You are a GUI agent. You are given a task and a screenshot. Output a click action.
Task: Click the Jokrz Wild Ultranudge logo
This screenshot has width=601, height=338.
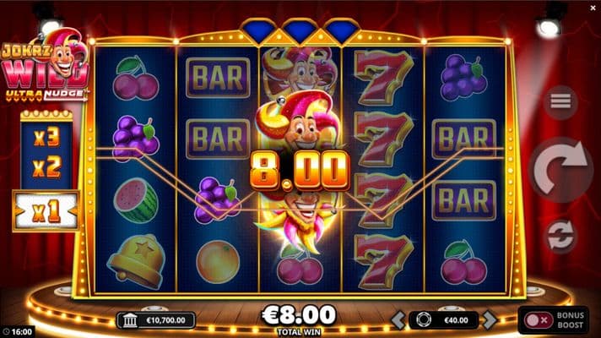pos(46,66)
